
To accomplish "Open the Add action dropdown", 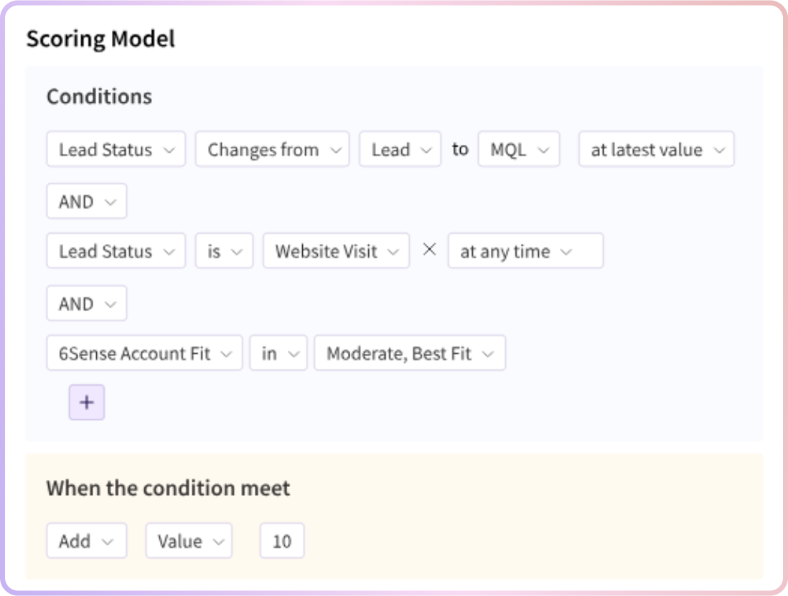I will click(86, 541).
